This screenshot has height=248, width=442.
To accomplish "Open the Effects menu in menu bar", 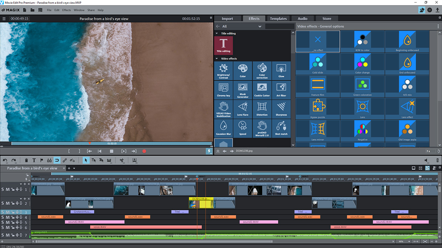I will tap(66, 10).
